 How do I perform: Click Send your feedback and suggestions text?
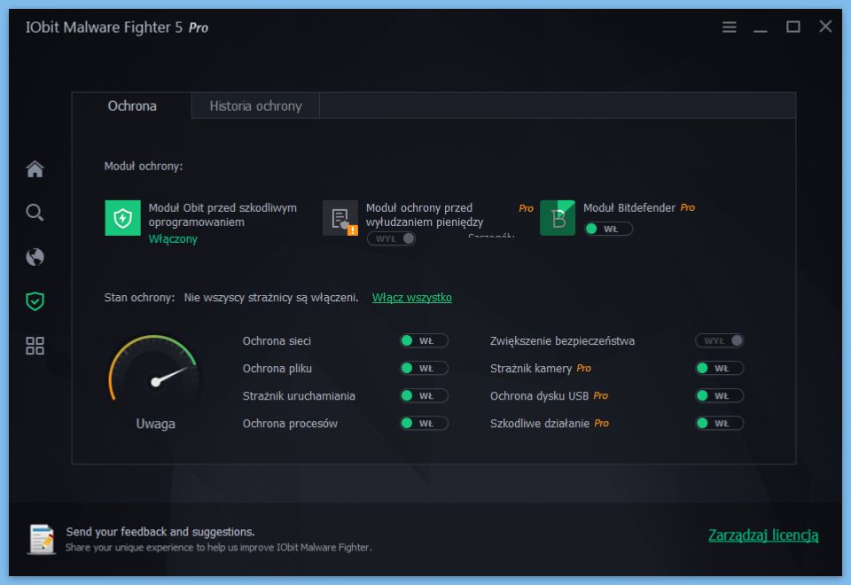click(160, 532)
